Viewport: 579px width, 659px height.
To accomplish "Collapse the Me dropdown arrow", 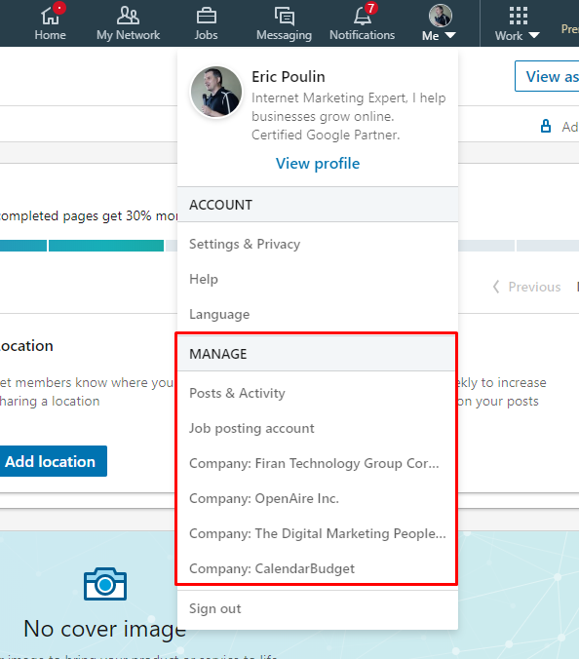I will click(450, 35).
